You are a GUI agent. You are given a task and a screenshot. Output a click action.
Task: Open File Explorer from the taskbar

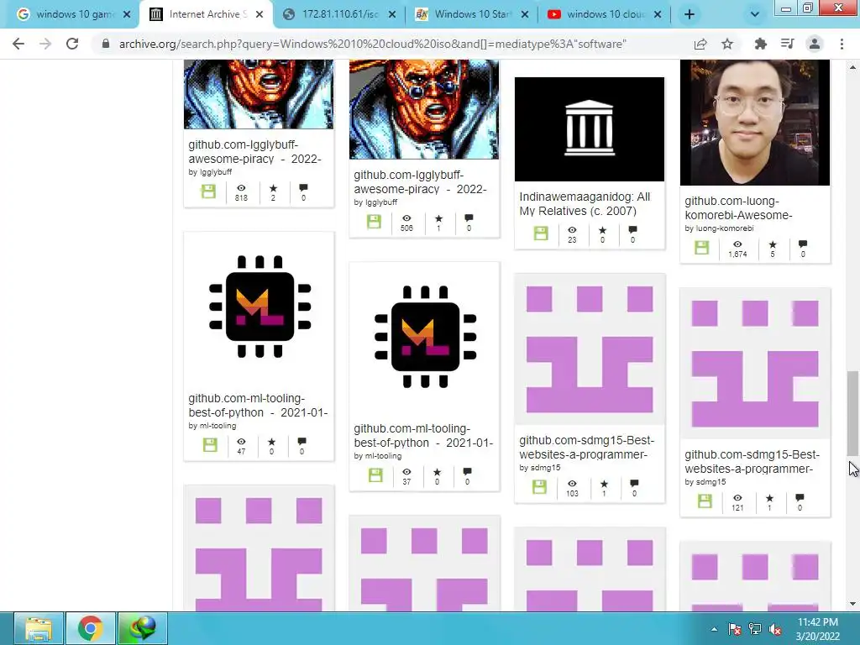pos(39,628)
